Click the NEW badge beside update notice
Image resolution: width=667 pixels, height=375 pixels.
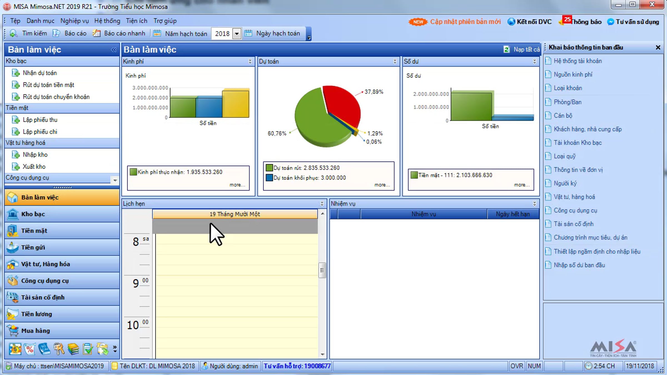point(418,22)
